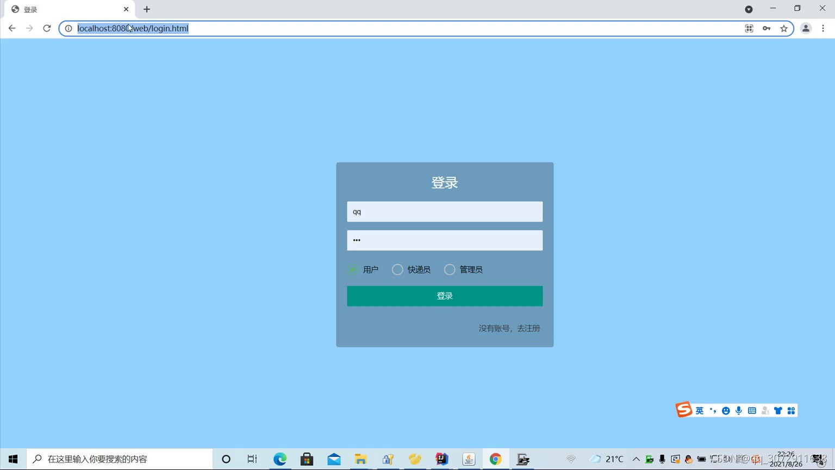Launch Microsoft Edge from the taskbar

coord(280,459)
